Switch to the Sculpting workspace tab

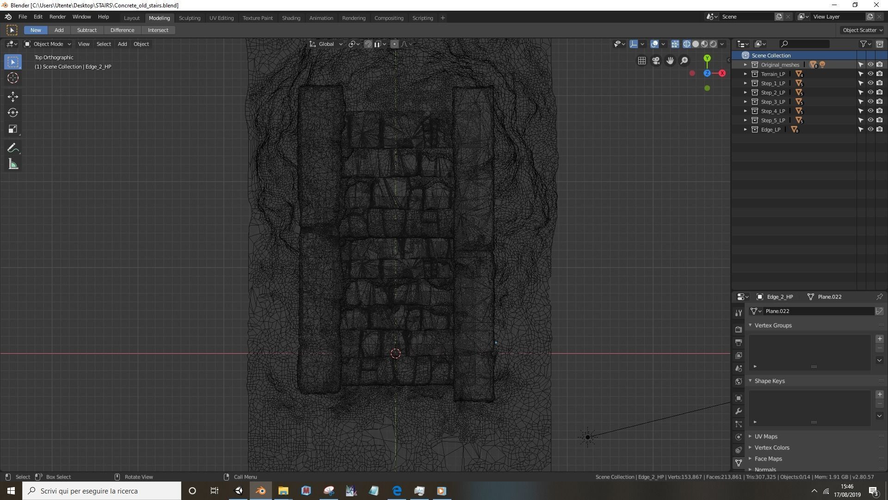(190, 18)
